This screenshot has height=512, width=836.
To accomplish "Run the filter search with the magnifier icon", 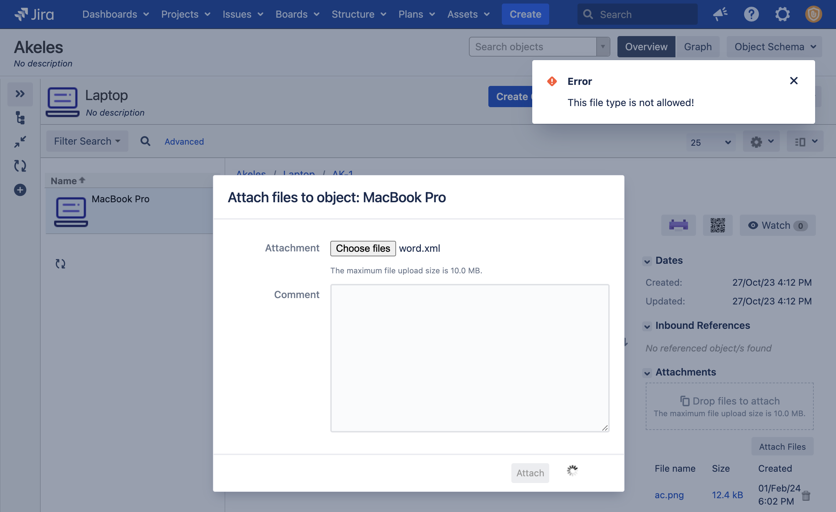I will pos(145,141).
